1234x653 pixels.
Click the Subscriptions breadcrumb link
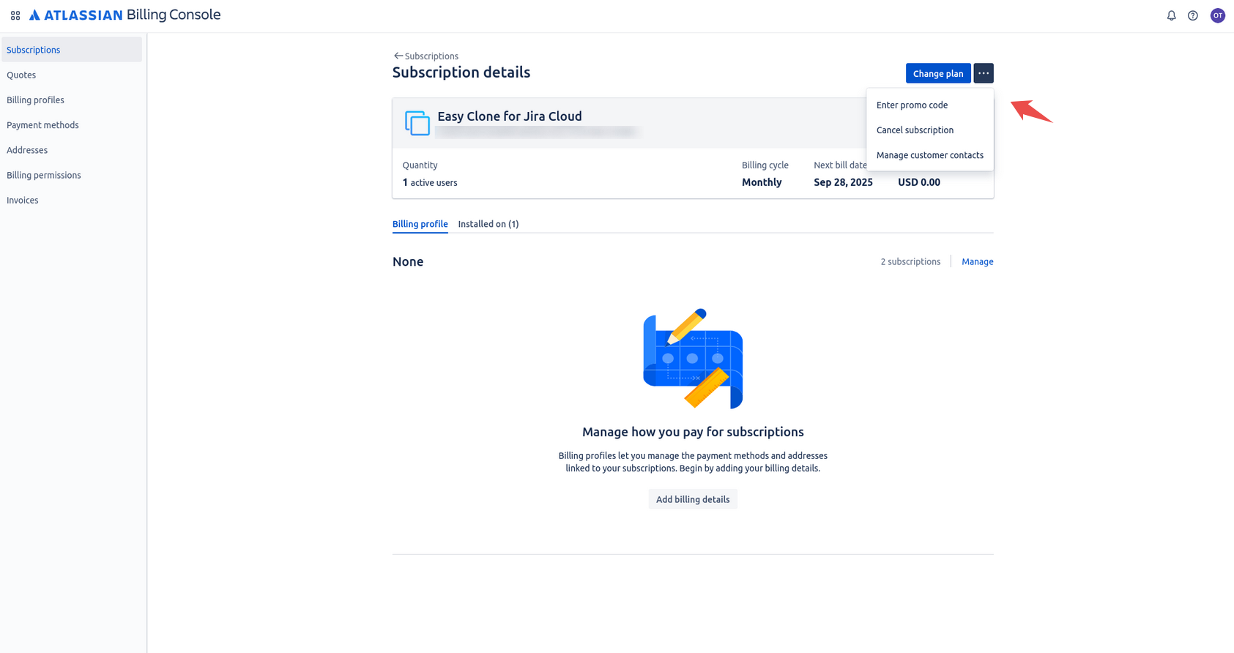[431, 56]
